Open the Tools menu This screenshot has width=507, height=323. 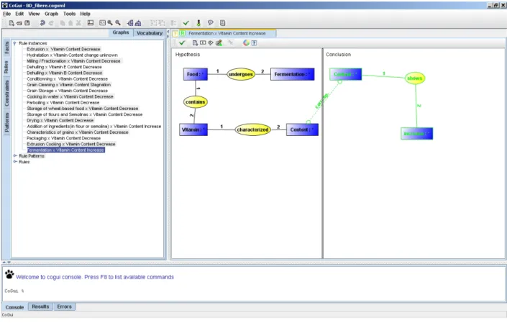(x=69, y=14)
